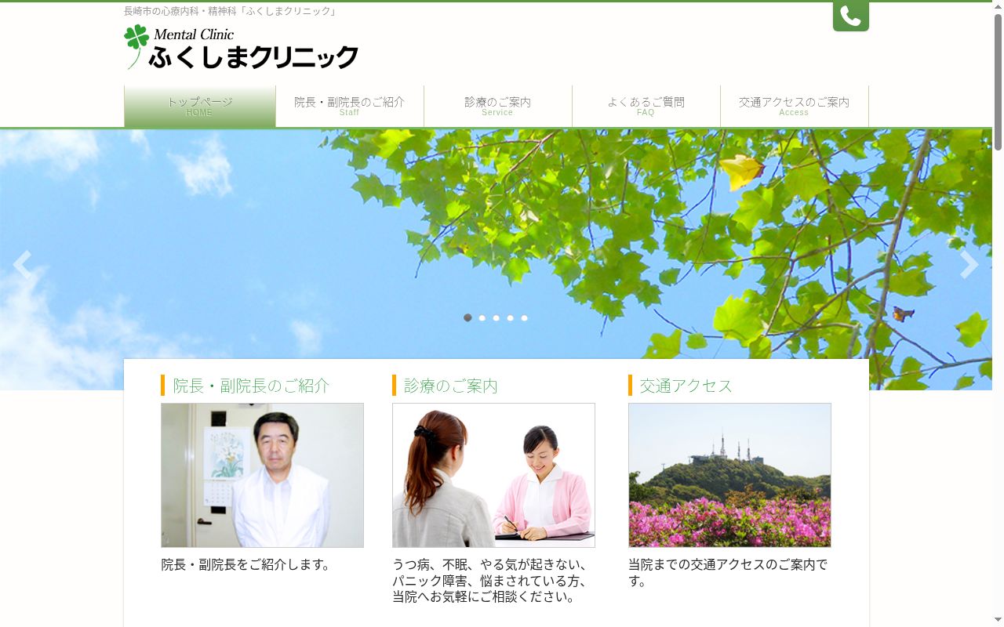Click description starting うつ病、不眠
The width and height of the screenshot is (1004, 627).
490,581
